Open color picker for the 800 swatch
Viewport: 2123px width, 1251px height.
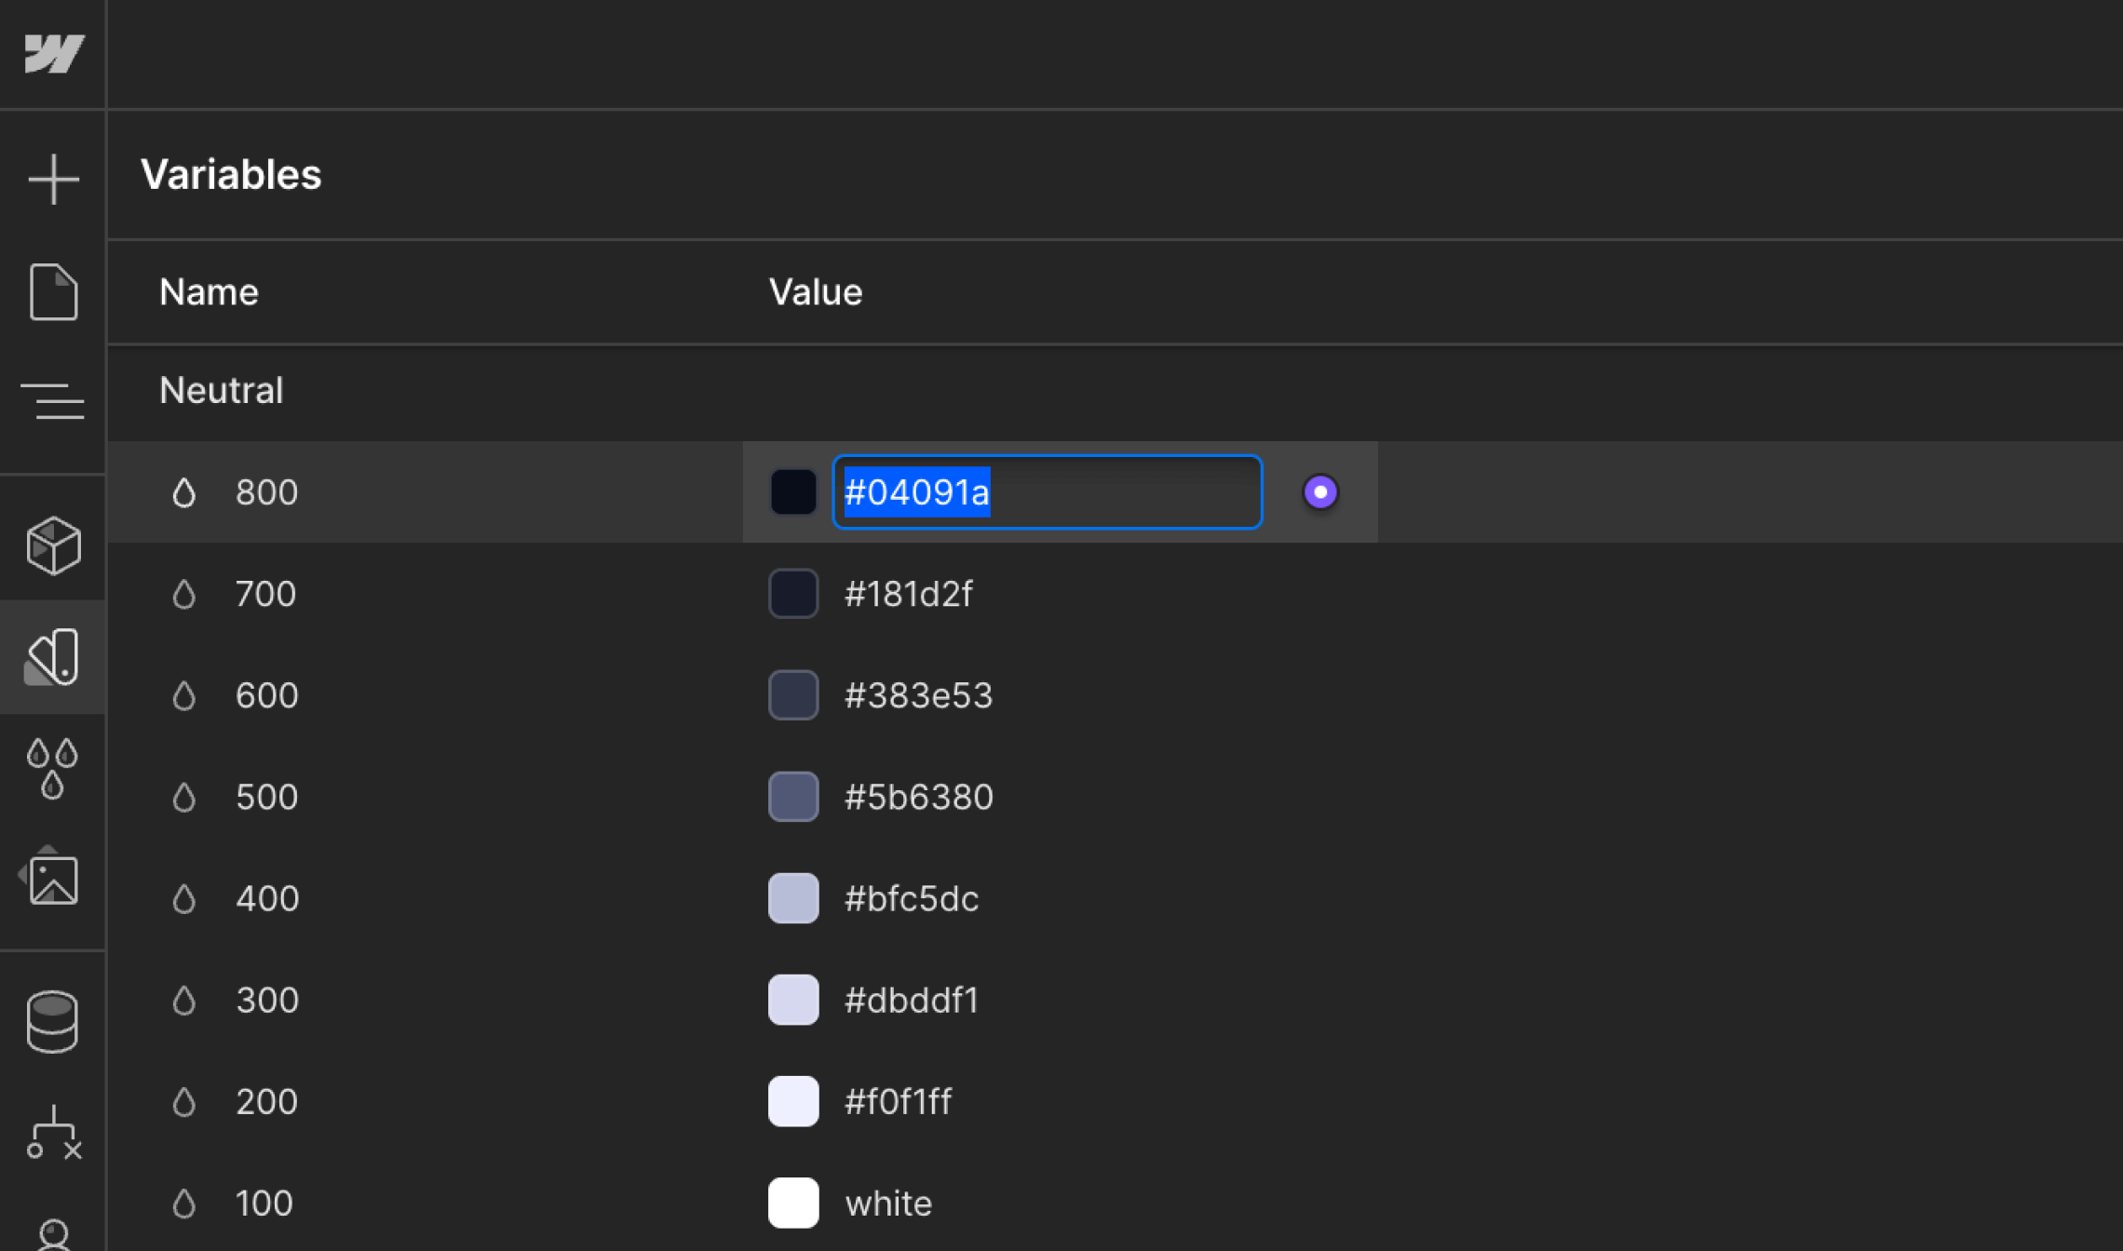[793, 491]
